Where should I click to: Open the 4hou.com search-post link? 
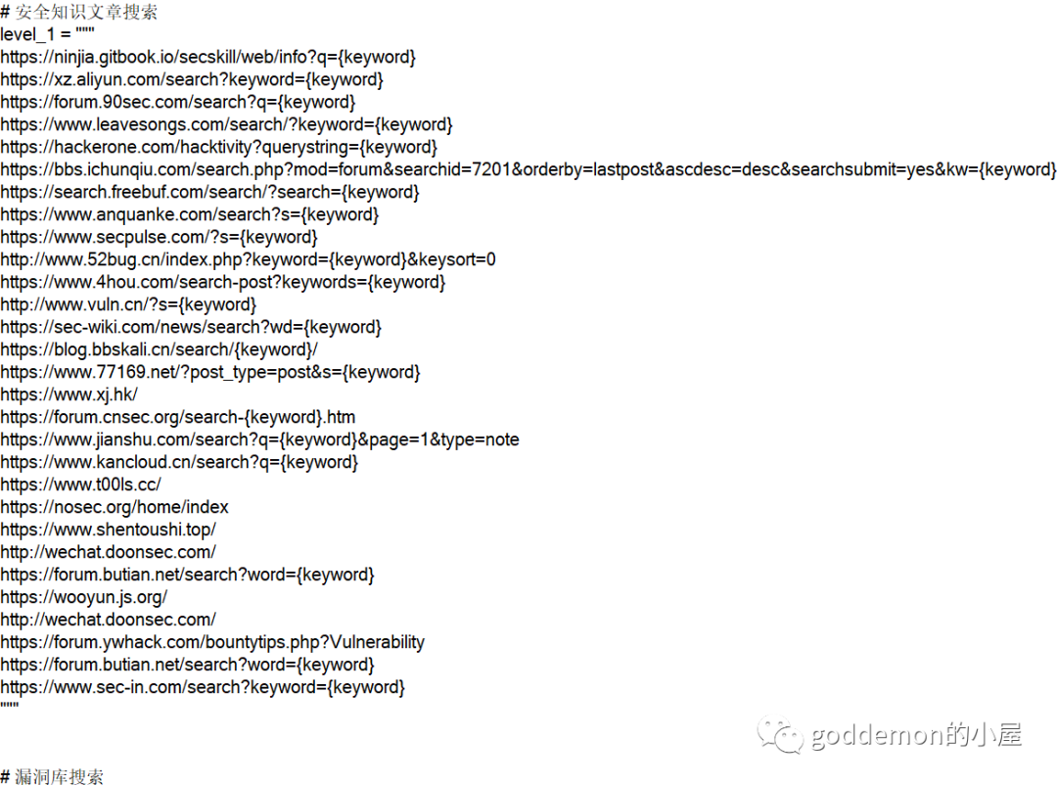[222, 282]
